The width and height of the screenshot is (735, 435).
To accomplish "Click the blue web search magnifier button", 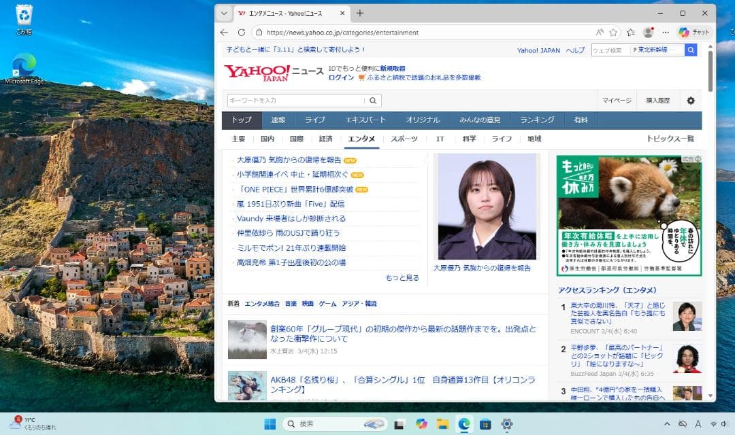I will [x=691, y=50].
